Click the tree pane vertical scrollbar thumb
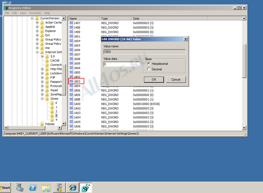Image resolution: width=263 pixels, height=193 pixels. (64, 80)
